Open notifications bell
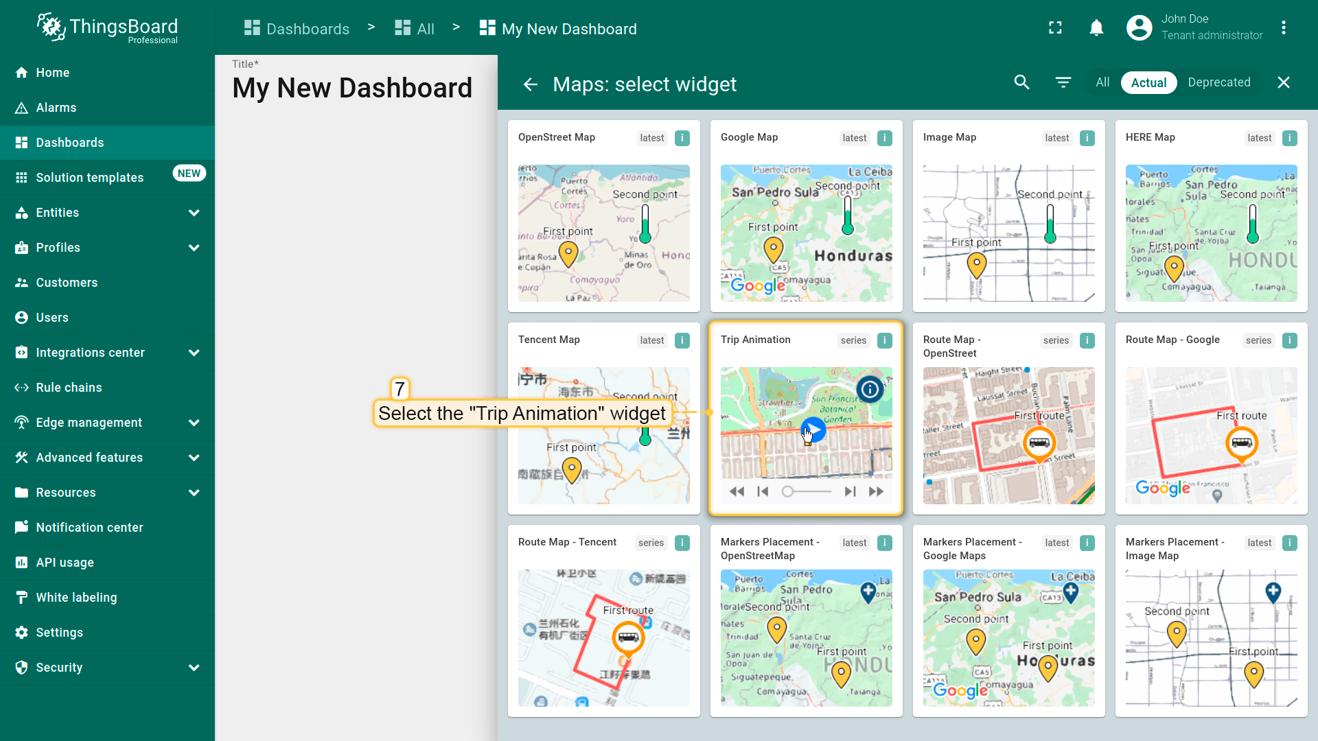Screen dimensions: 1318x741 [x=1096, y=27]
